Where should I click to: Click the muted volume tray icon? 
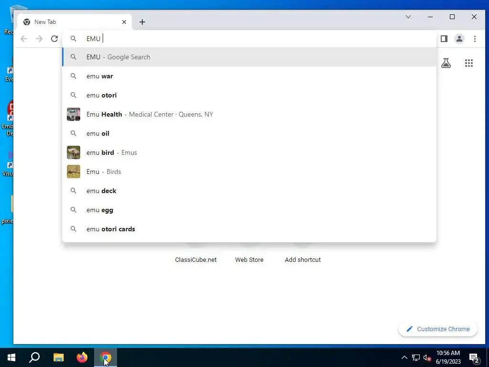[x=427, y=357]
